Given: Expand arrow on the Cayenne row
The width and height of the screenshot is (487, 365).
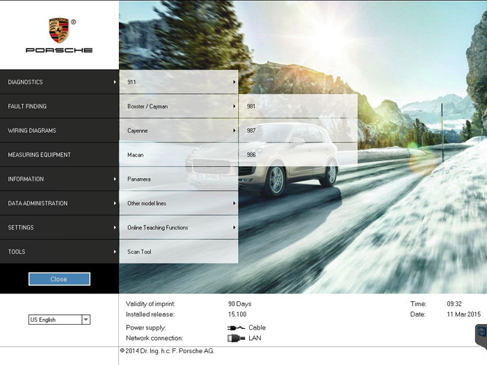Looking at the screenshot, I should pyautogui.click(x=234, y=131).
